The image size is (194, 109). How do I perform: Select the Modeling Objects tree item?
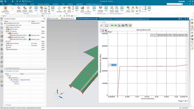click(12, 49)
